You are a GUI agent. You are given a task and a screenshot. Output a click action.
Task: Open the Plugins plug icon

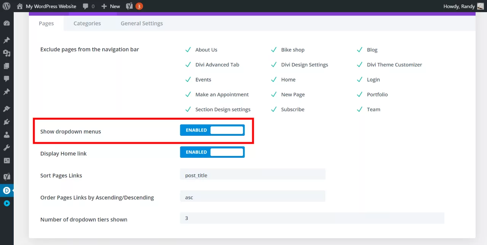6,122
